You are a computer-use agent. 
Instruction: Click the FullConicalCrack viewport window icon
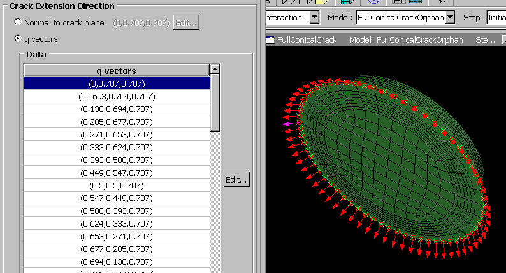point(270,40)
